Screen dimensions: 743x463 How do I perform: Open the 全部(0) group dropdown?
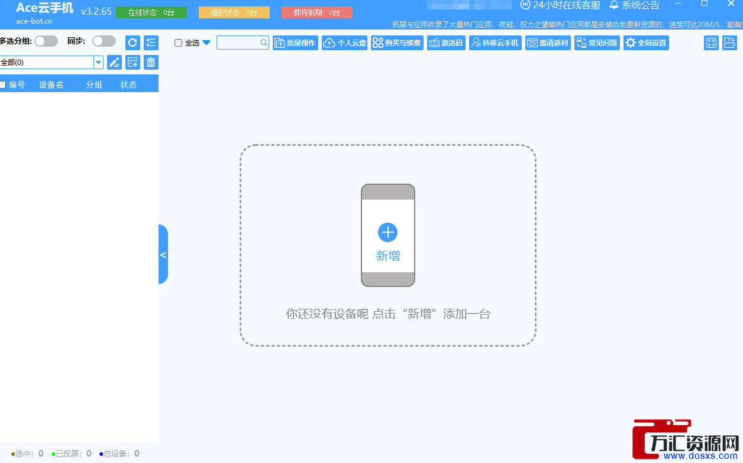pos(98,62)
